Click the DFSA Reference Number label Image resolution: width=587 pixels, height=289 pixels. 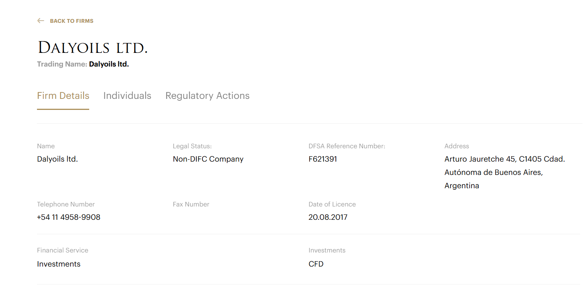point(347,146)
